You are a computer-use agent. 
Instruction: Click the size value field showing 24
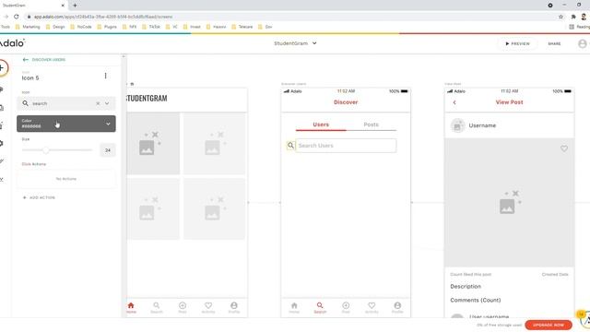(108, 150)
